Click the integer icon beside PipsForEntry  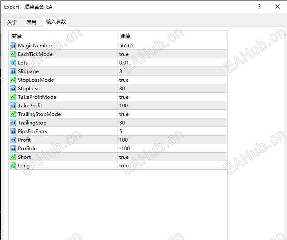(x=13, y=131)
